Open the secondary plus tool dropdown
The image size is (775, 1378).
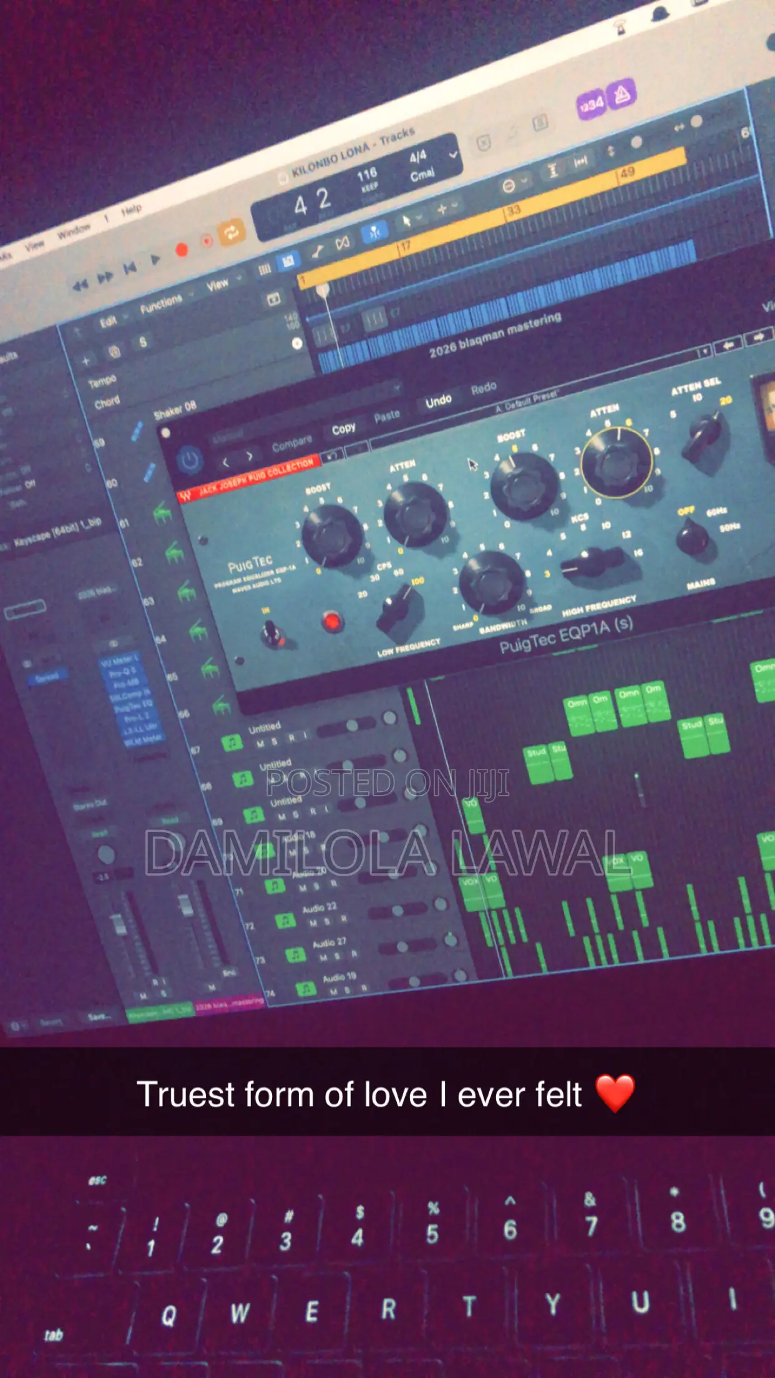(447, 208)
